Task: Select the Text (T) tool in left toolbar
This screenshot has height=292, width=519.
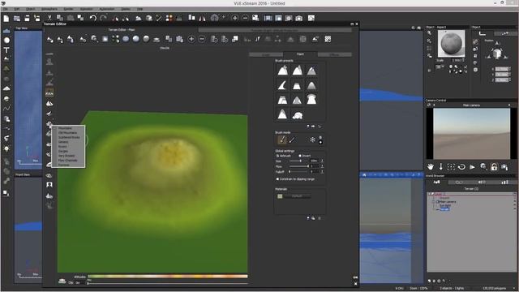Action: 6,50
